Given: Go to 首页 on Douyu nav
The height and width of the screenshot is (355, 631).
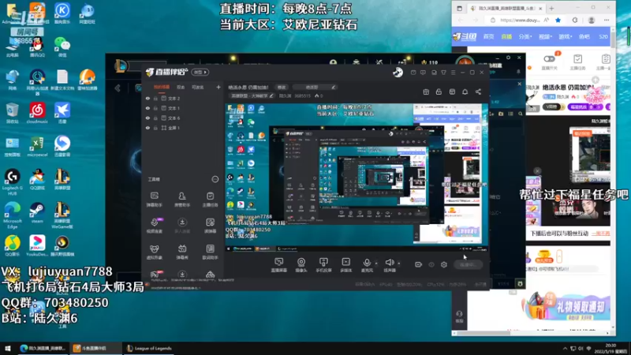Looking at the screenshot, I should (488, 36).
